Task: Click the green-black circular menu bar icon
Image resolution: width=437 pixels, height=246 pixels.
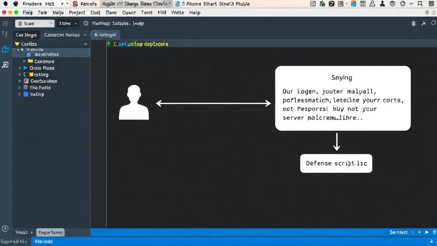Action: click(x=331, y=4)
